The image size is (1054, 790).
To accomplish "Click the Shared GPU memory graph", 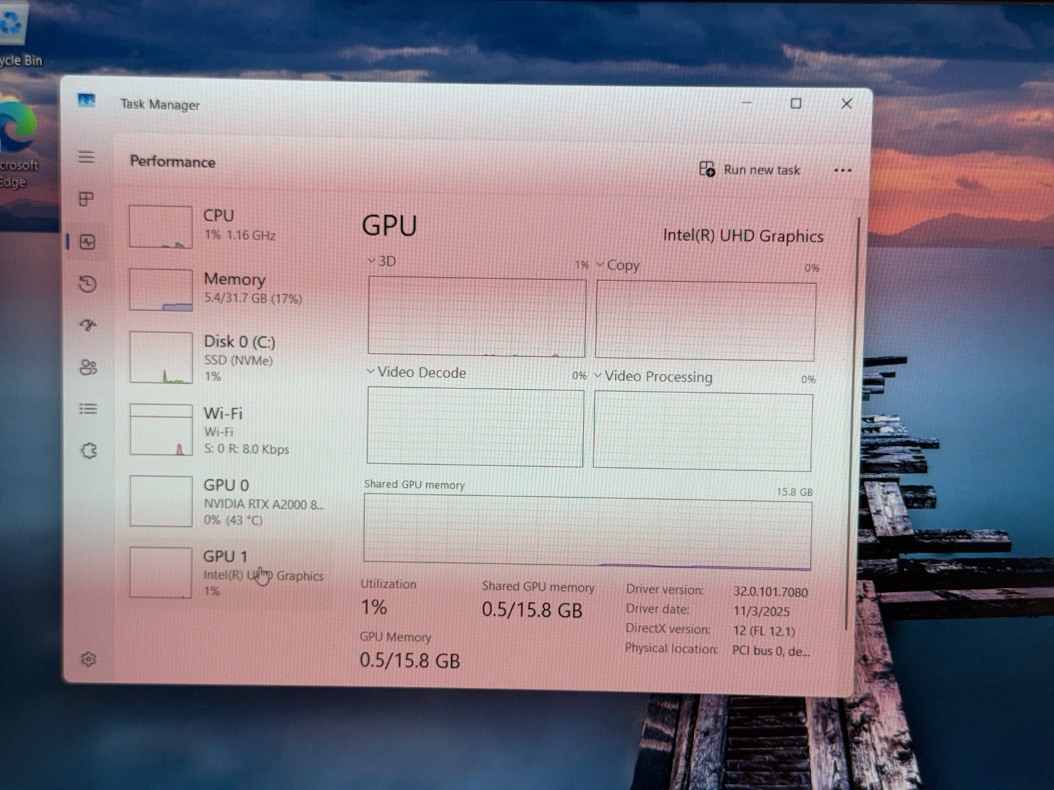I will tap(587, 533).
